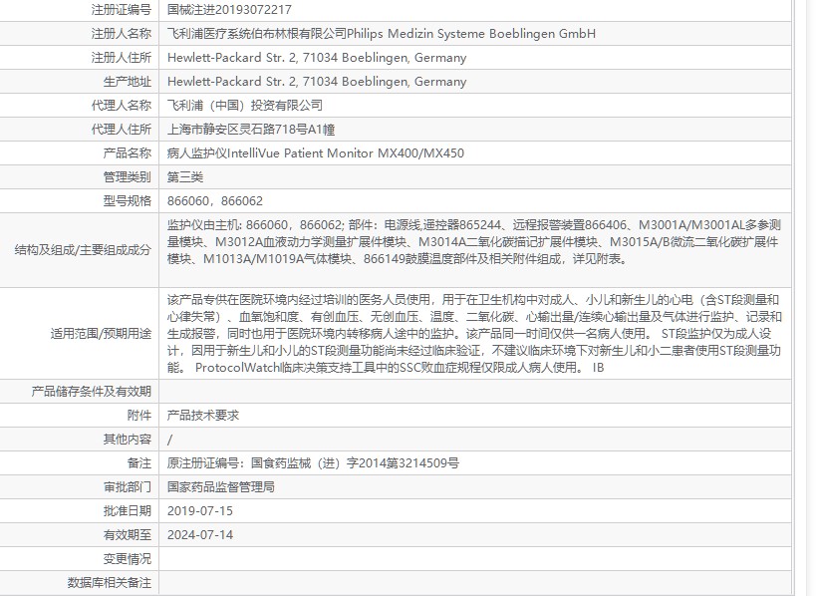818x596 pixels.
Task: Click the 注册证编号 label
Action: [121, 9]
